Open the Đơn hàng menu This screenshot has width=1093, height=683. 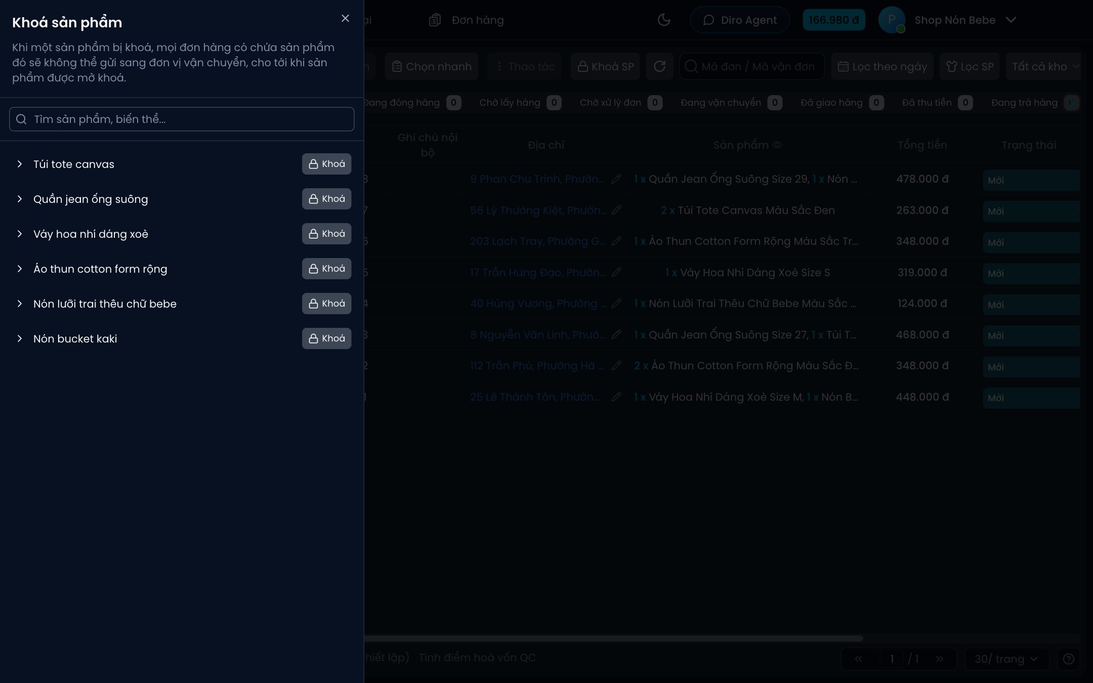(467, 20)
